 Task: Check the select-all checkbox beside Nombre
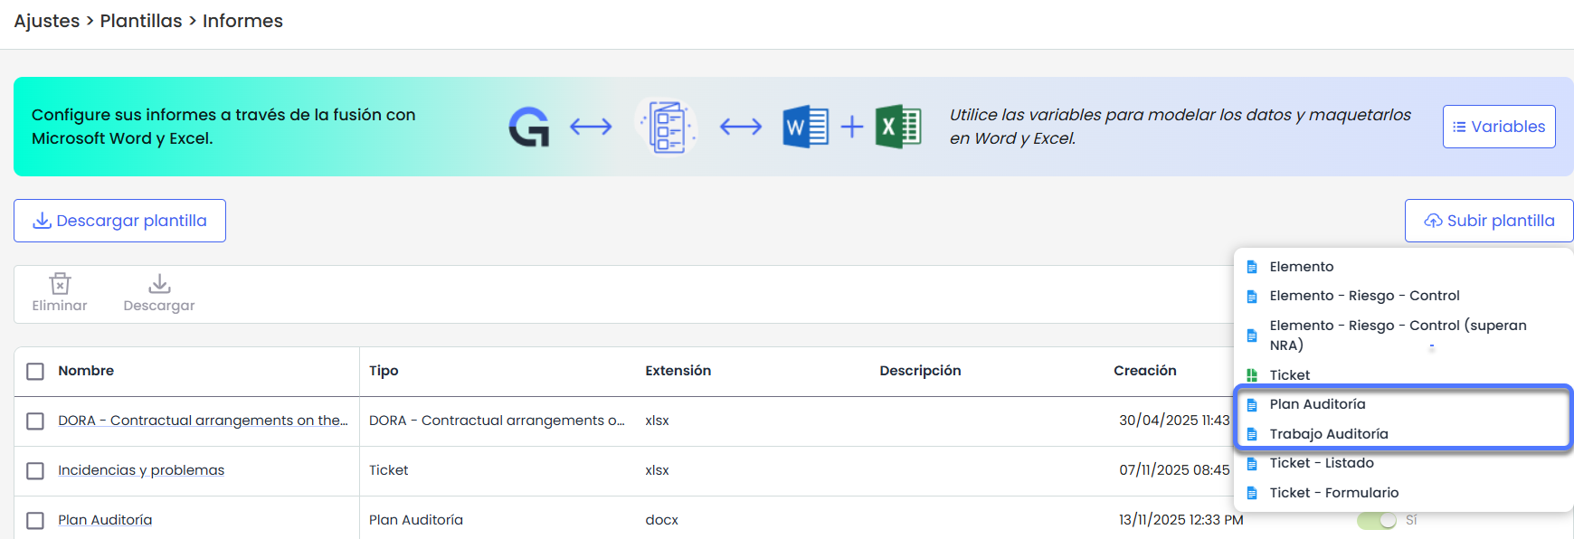click(x=35, y=372)
